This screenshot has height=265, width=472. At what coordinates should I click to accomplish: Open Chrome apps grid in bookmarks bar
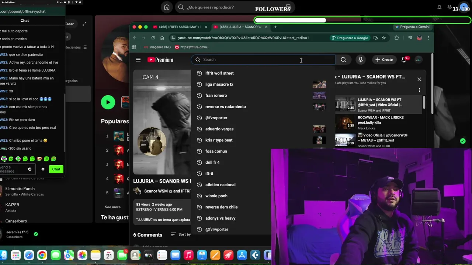(x=134, y=47)
